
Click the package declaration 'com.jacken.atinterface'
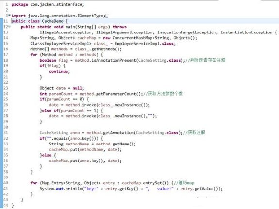click(x=56, y=4)
